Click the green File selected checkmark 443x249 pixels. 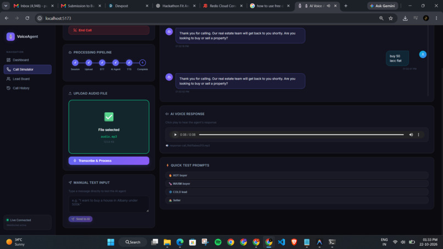point(109,117)
